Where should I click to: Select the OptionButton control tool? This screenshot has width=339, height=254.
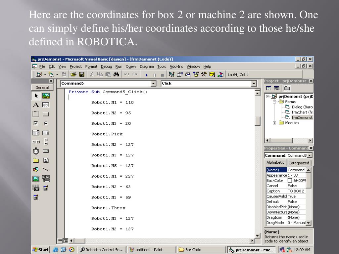(x=46, y=123)
